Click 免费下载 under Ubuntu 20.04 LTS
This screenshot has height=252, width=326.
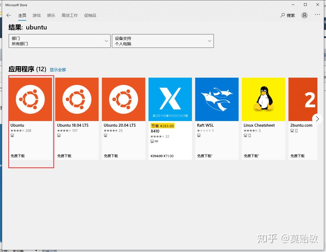[x=111, y=156]
